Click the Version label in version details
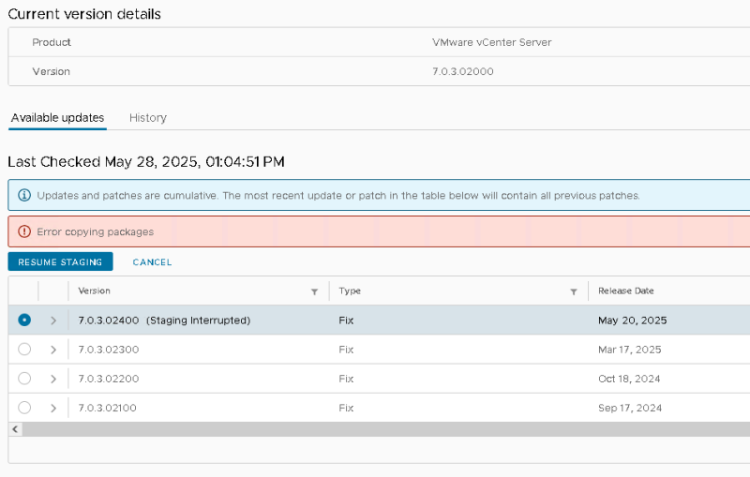This screenshot has width=750, height=477. [51, 71]
